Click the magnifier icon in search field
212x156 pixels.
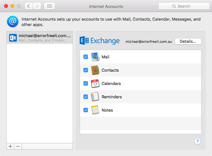[x=174, y=6]
